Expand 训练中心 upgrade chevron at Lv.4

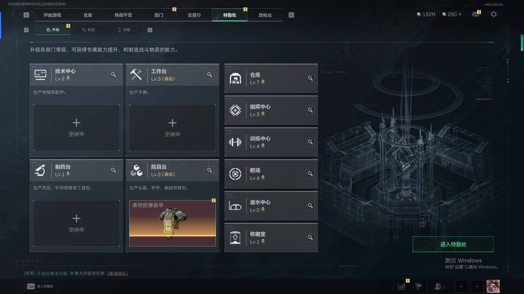tap(263, 146)
